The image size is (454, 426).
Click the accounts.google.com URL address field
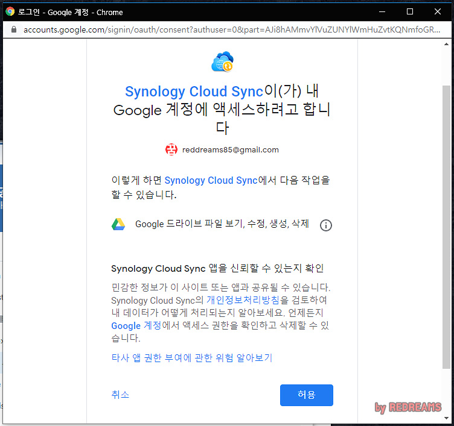point(232,30)
